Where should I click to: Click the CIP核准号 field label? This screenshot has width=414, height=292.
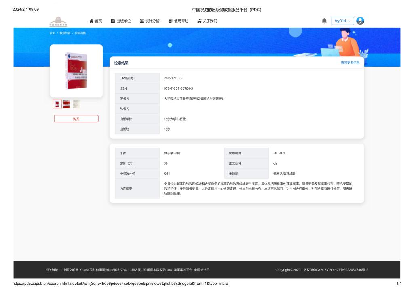coord(127,78)
